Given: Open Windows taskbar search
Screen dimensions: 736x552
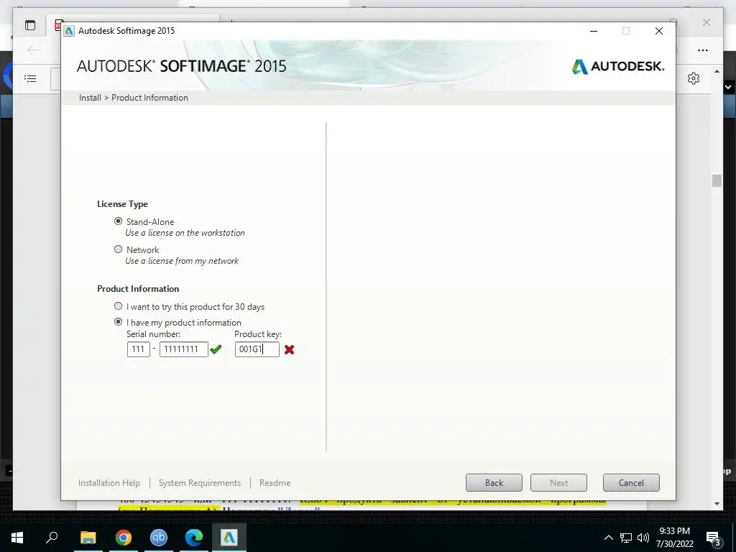Looking at the screenshot, I should [52, 538].
